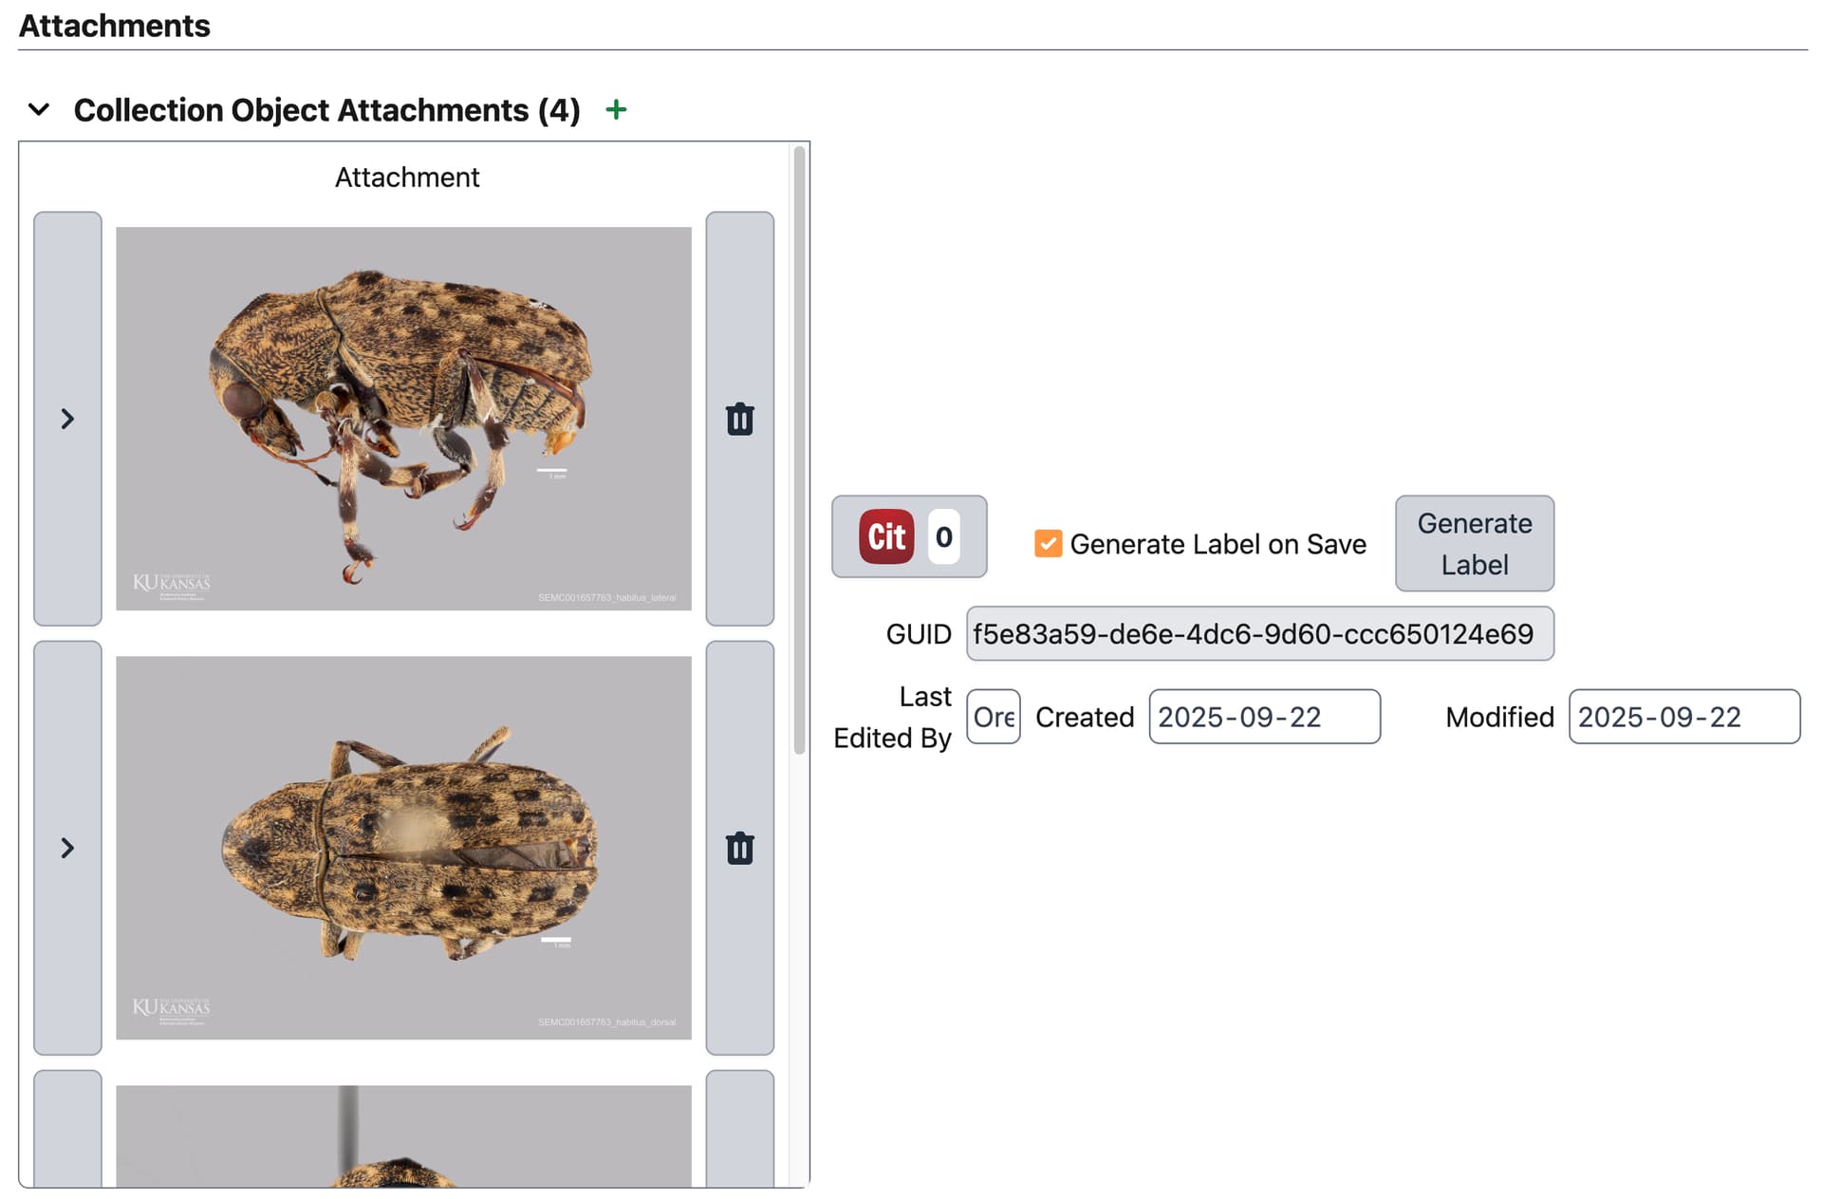Click the GUID text field

pyautogui.click(x=1259, y=633)
